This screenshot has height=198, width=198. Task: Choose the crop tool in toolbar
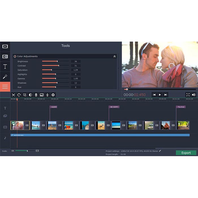pos(25,95)
